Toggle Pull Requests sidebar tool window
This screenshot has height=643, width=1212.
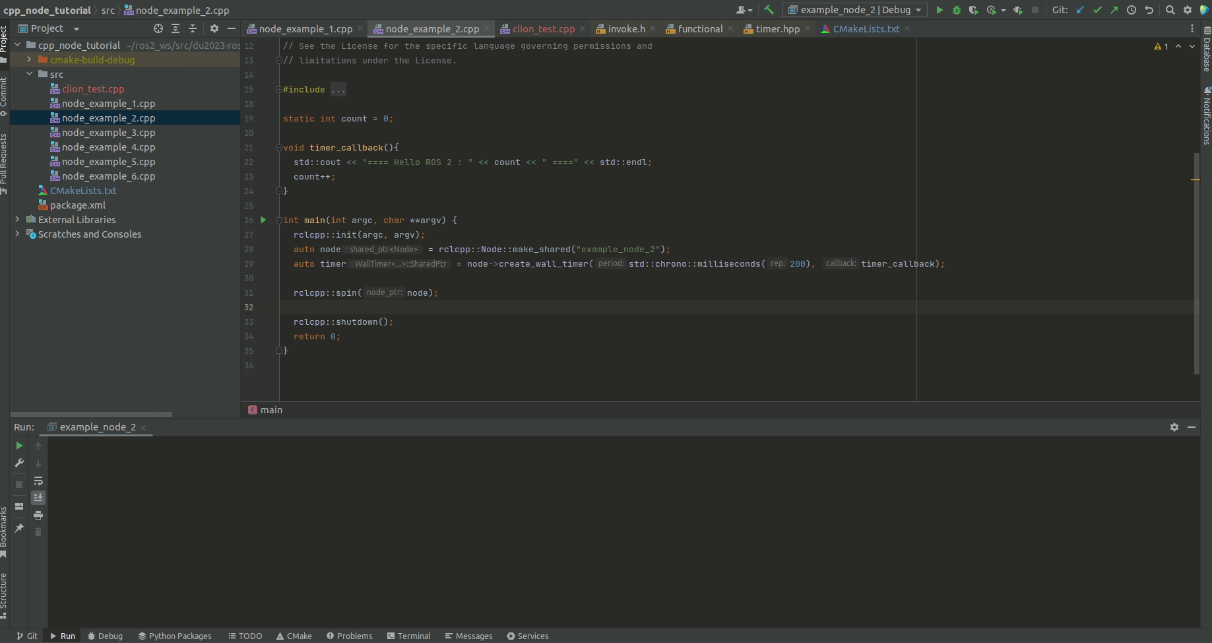point(4,164)
